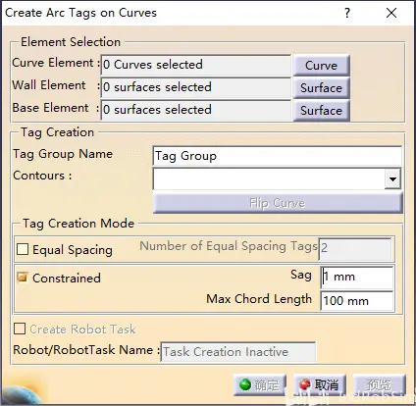Cancel using the red 取消 button

(320, 384)
